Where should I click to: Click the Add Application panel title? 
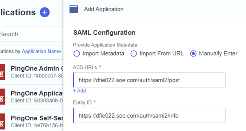pos(104,9)
